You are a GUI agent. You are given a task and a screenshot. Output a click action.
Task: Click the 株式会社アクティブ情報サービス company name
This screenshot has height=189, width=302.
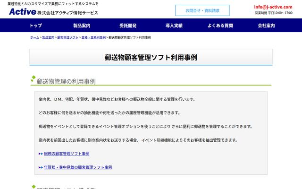[x=67, y=13]
